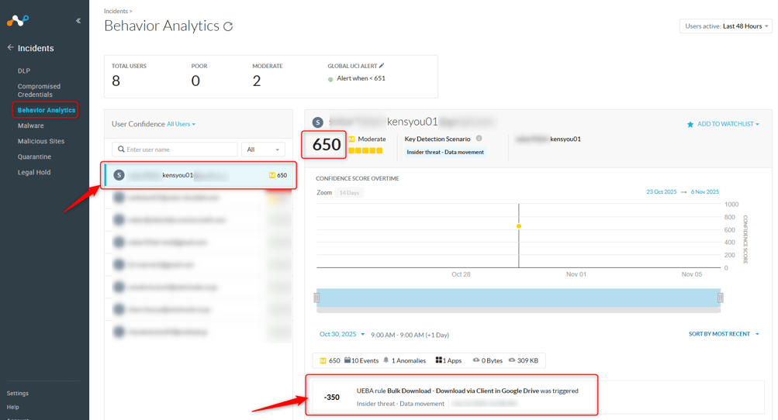Open Quarantine in the sidebar
This screenshot has width=778, height=420.
pos(34,157)
